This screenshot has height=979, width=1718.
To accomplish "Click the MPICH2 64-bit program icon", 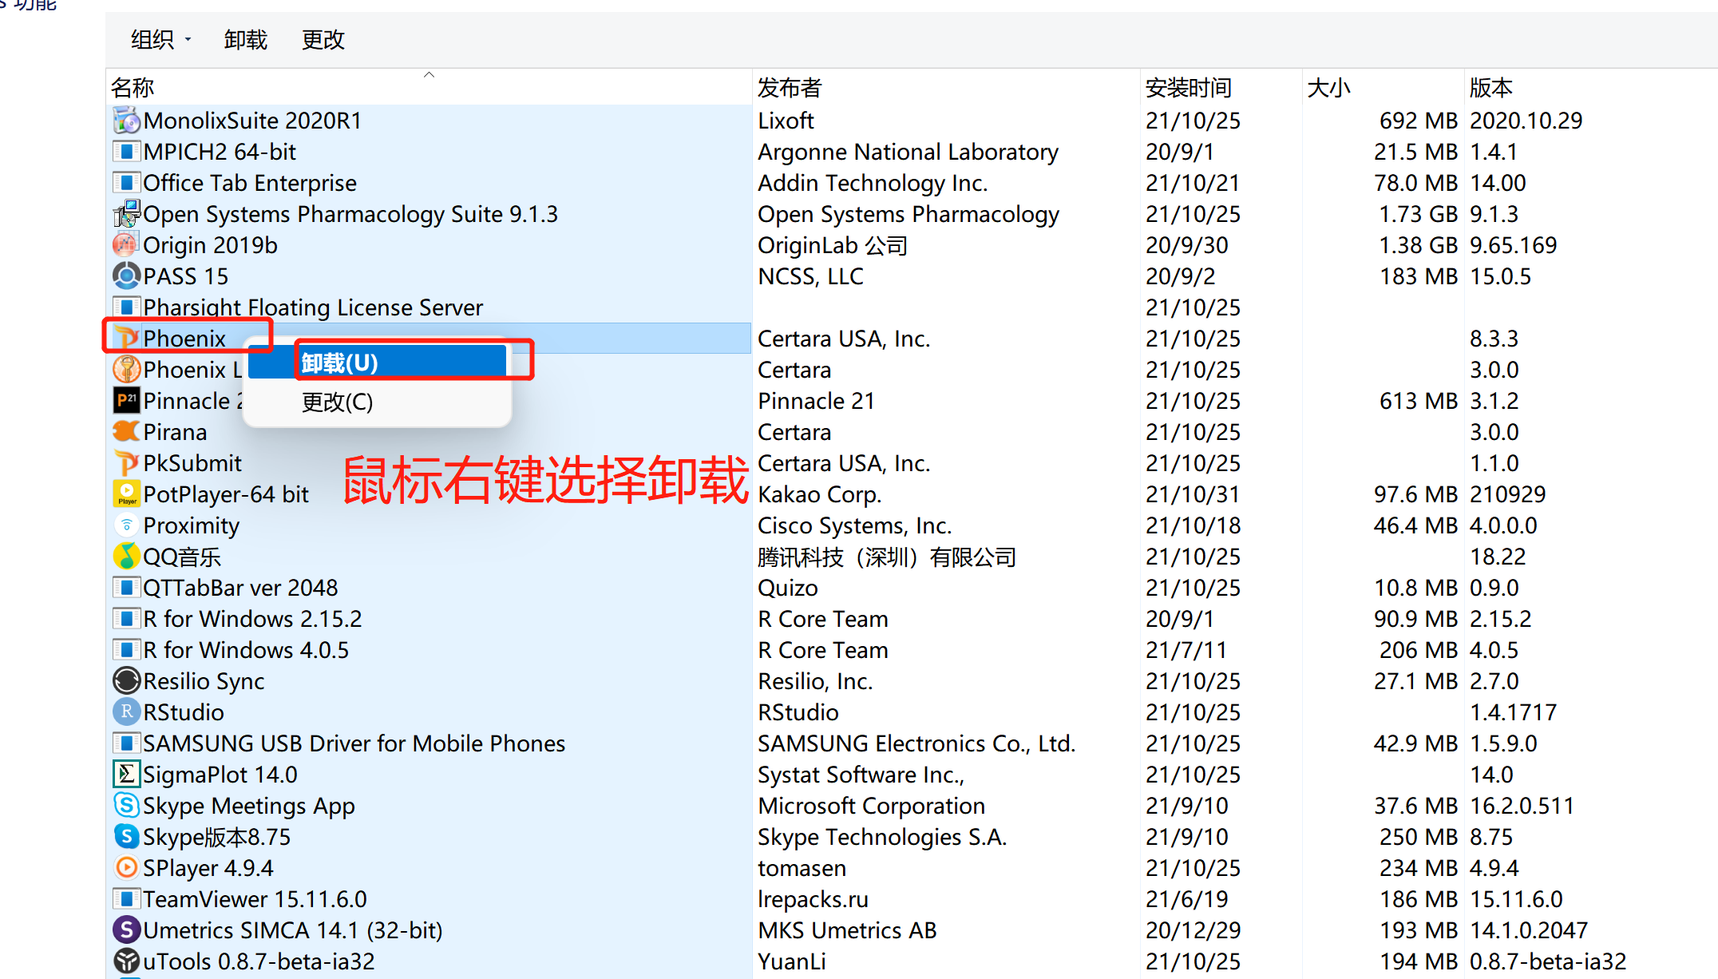I will pyautogui.click(x=126, y=152).
